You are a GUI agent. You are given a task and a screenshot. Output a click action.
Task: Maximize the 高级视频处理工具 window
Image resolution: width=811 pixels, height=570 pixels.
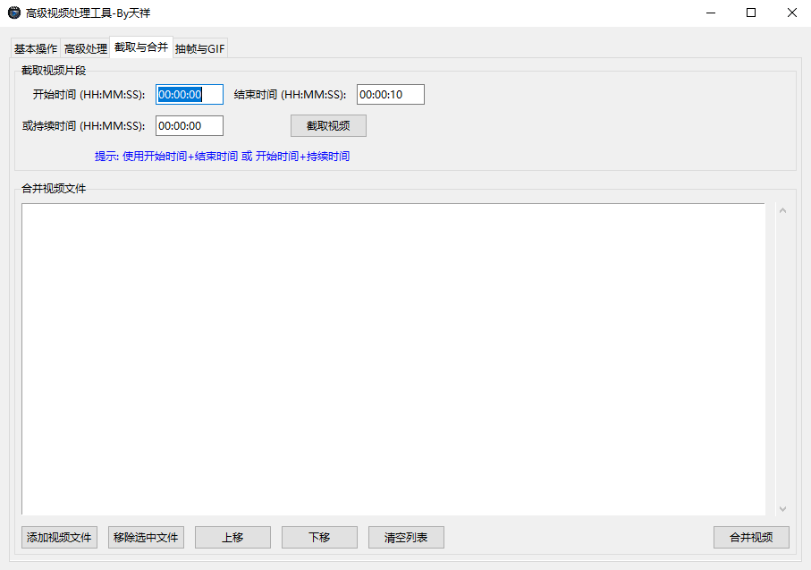click(751, 13)
